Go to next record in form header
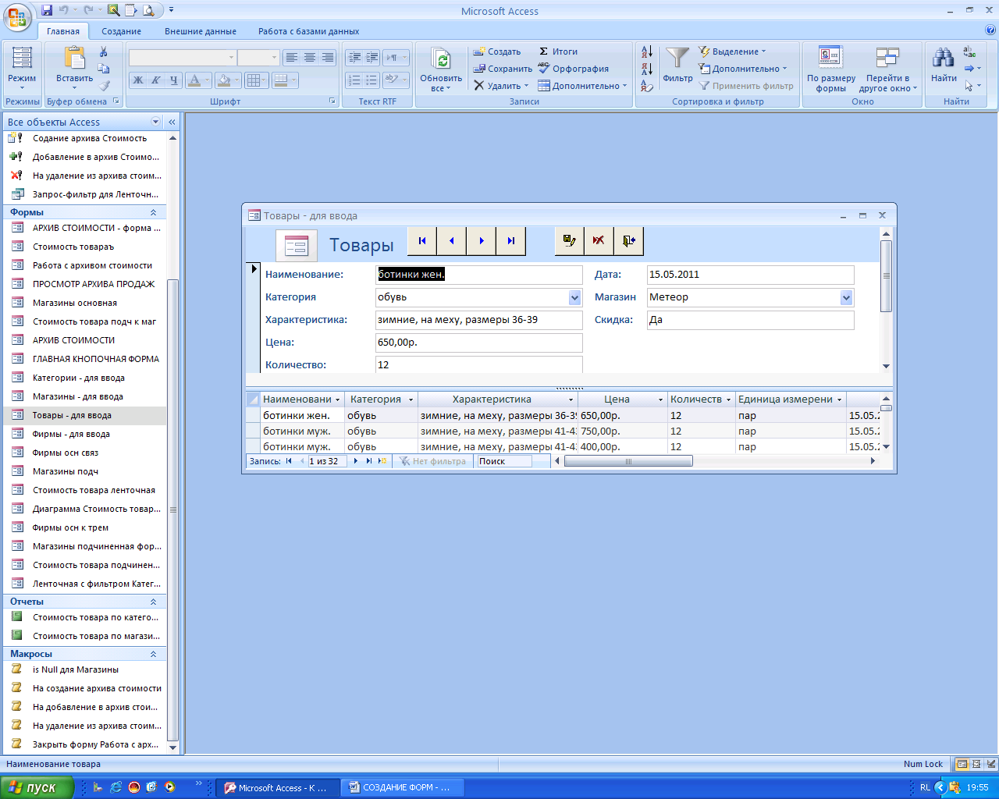Image resolution: width=999 pixels, height=799 pixels. point(482,241)
